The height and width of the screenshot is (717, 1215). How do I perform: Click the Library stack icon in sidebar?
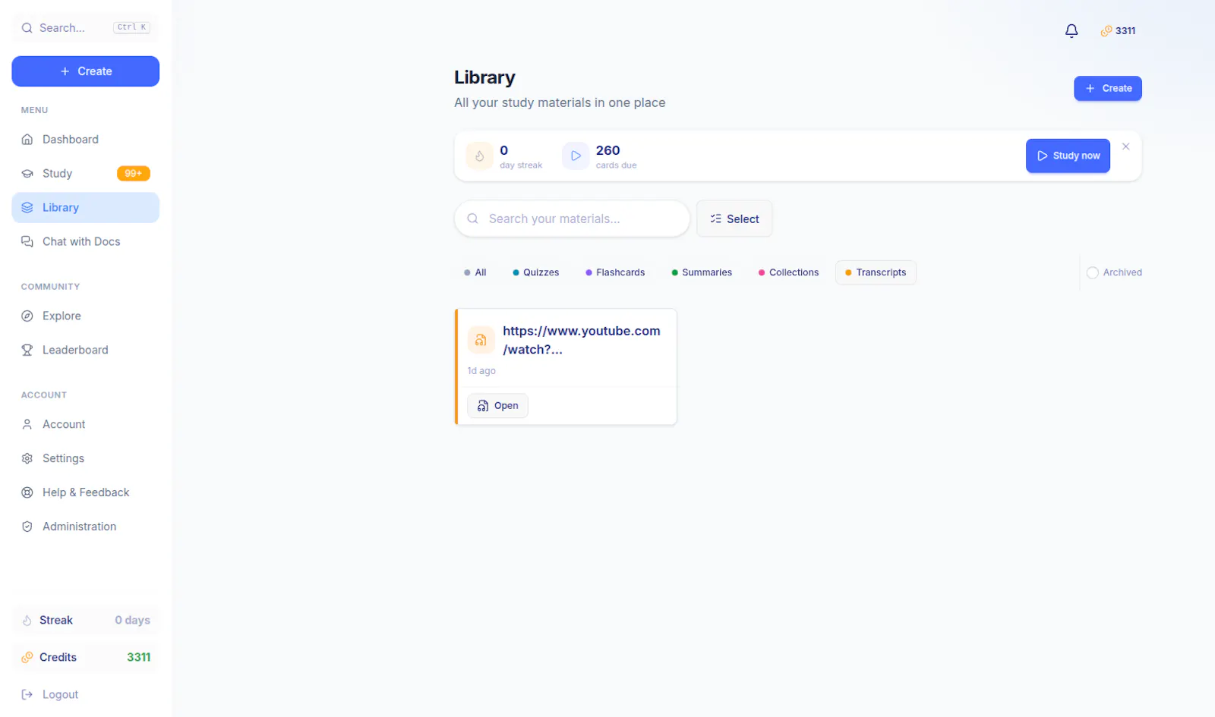[x=27, y=208]
